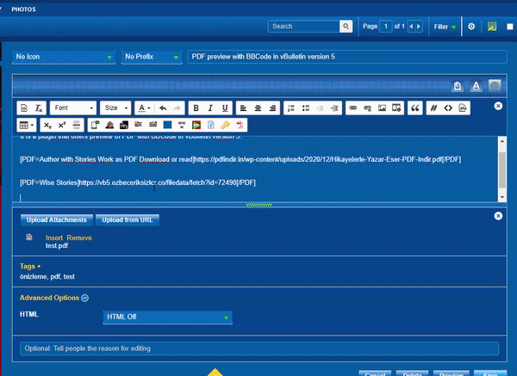Tick the checkbox in the top bar

(510, 27)
